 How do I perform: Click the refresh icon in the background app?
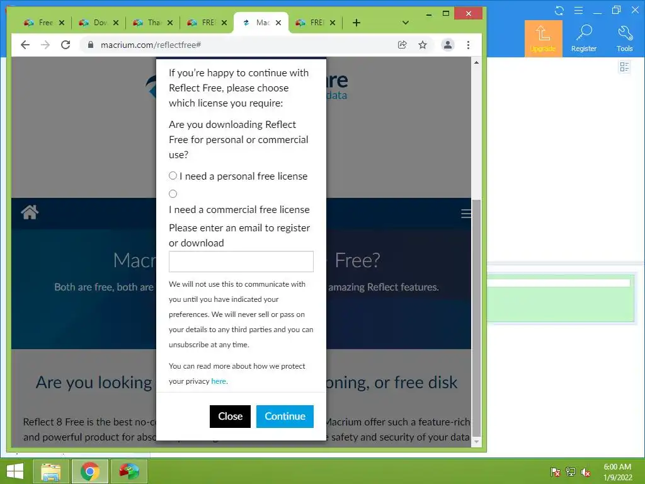click(559, 10)
